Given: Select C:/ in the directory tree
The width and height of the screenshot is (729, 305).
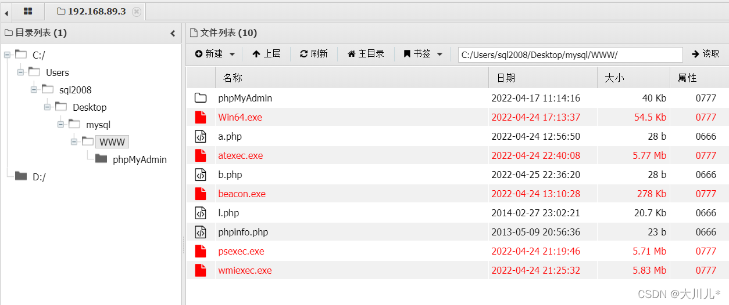Looking at the screenshot, I should (x=39, y=55).
